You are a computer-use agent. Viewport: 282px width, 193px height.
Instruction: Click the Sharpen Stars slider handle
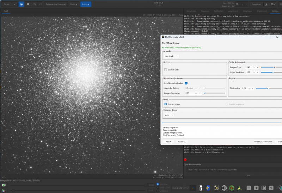pos(275,67)
